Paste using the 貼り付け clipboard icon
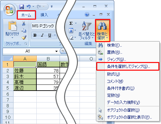This screenshot has height=124, width=161. click(12, 26)
